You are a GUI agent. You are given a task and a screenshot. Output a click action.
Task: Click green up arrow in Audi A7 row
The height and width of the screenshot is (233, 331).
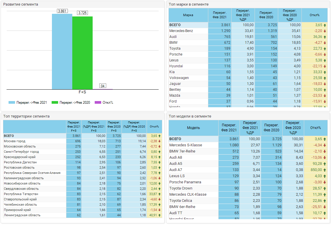coord(325,170)
